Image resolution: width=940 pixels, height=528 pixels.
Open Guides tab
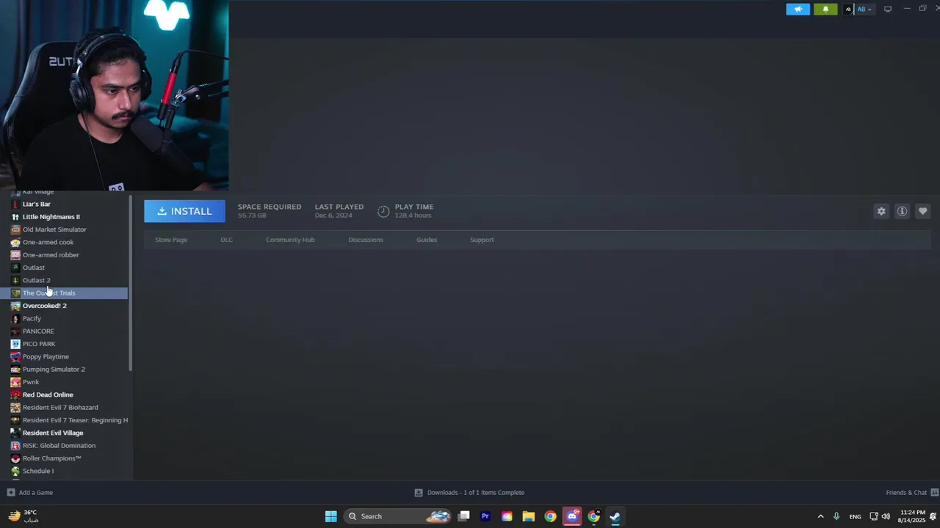pos(427,240)
